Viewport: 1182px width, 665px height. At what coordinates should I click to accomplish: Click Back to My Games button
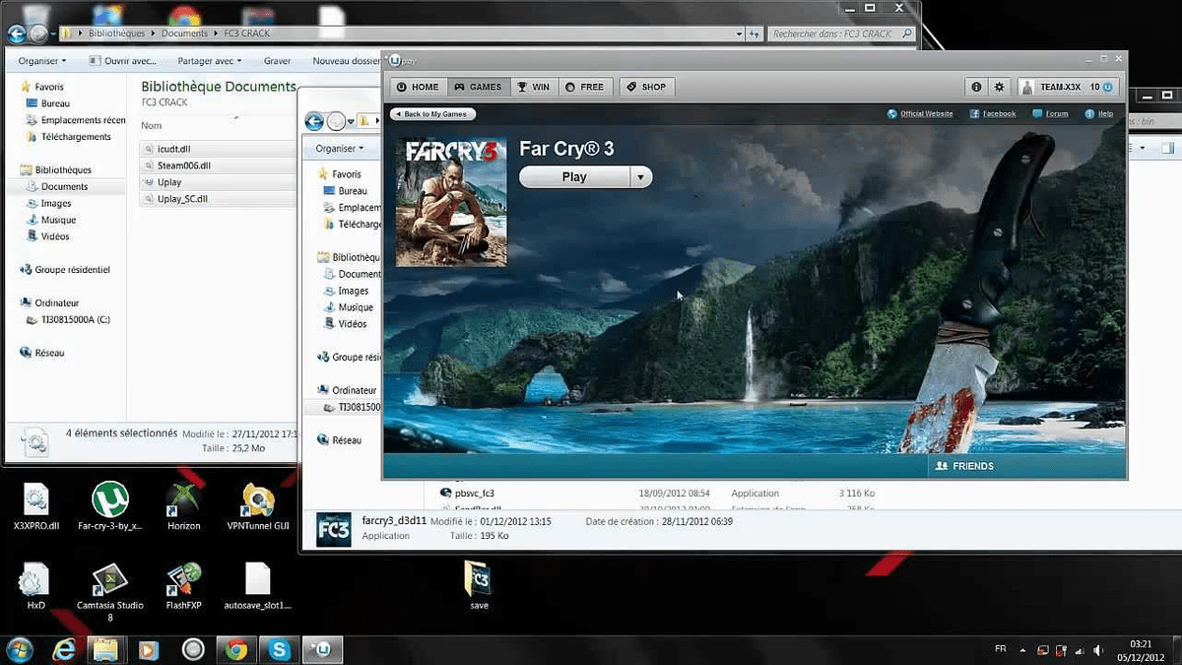click(x=433, y=114)
